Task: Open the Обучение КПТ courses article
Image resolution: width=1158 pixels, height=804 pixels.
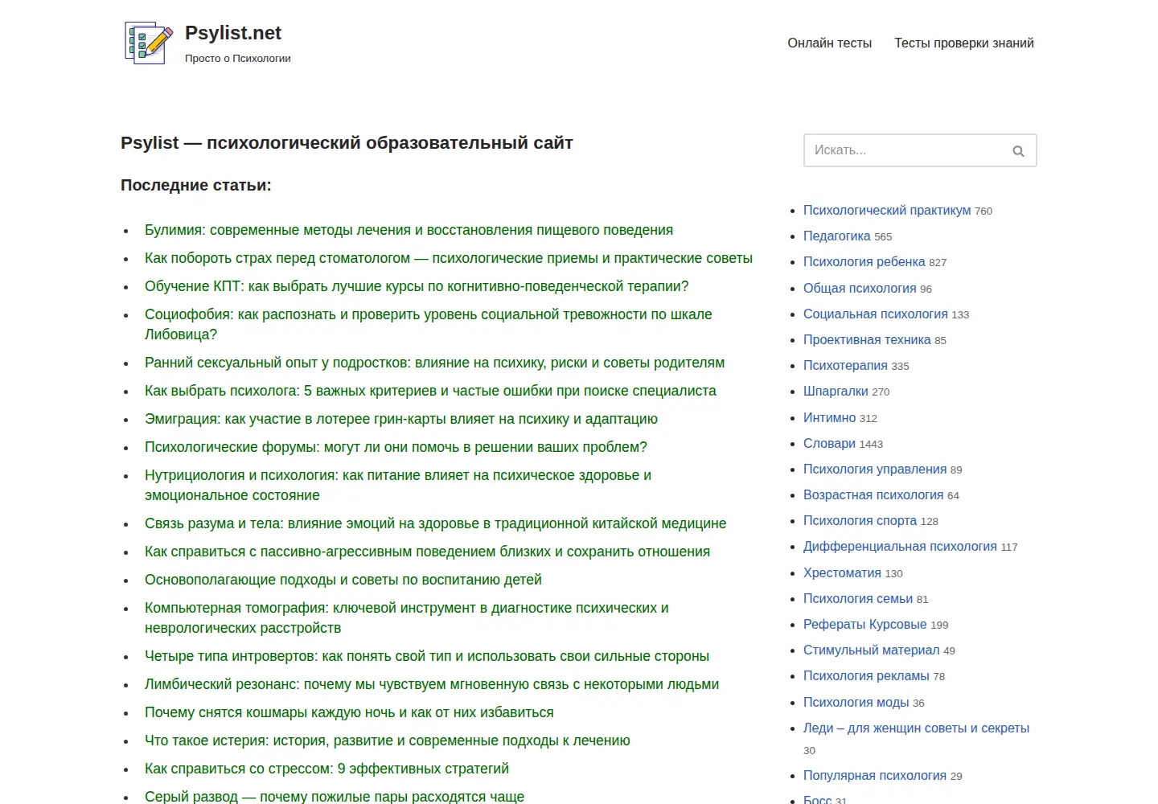Action: coord(417,286)
